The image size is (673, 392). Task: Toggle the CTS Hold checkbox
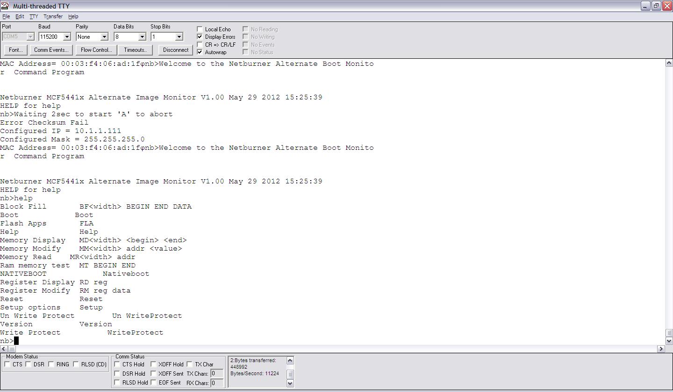(x=117, y=364)
